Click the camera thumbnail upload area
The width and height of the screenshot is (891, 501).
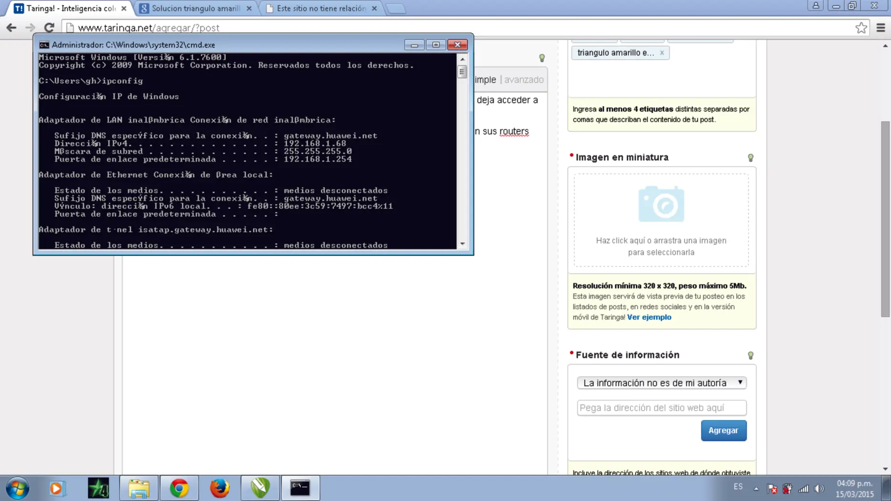(661, 220)
